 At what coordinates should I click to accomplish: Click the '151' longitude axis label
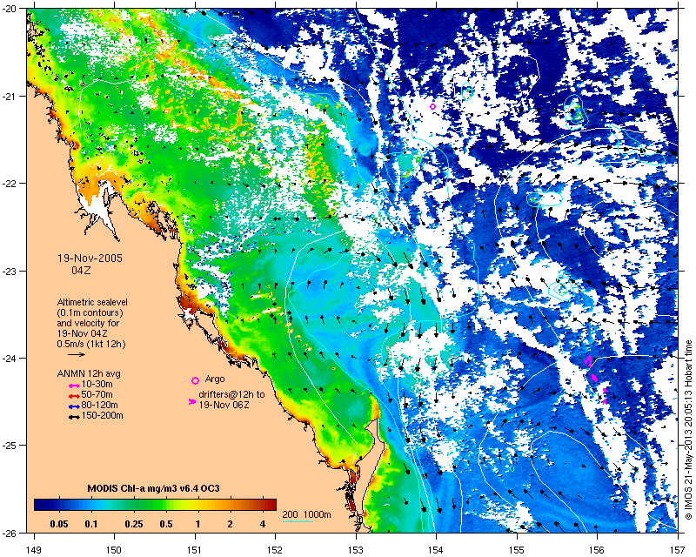pyautogui.click(x=195, y=550)
